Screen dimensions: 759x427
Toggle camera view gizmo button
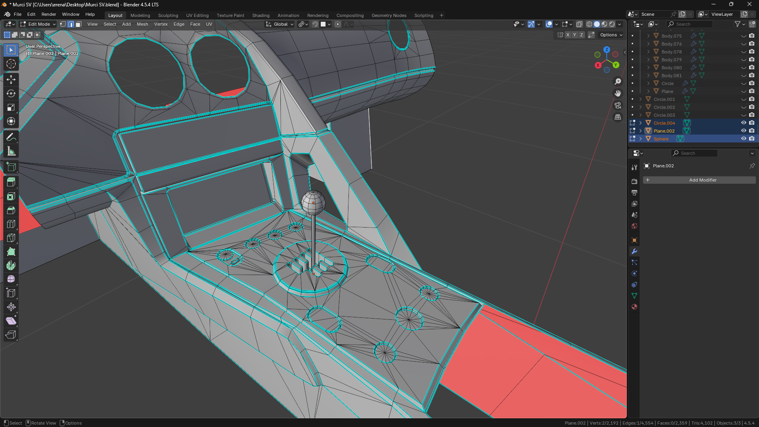tap(618, 105)
